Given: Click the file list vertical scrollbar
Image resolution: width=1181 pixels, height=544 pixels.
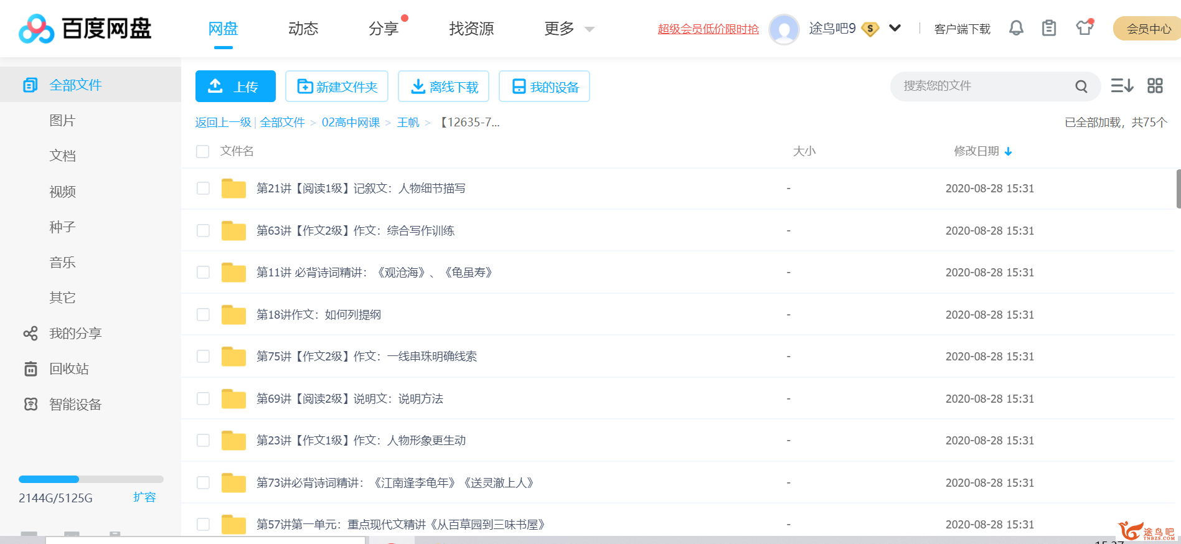Looking at the screenshot, I should click(1178, 189).
